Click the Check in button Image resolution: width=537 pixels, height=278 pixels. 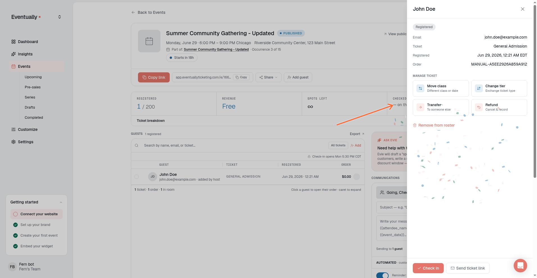click(428, 268)
